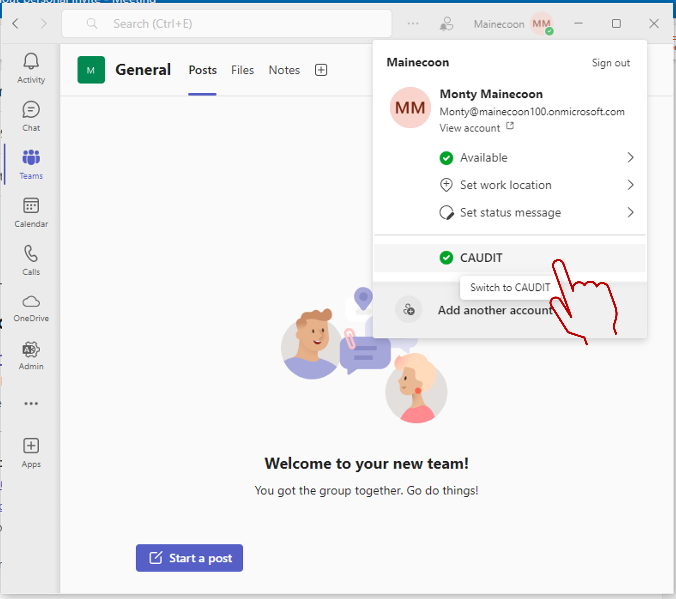Click the green Available status checkmark
This screenshot has height=599, width=676.
[446, 158]
